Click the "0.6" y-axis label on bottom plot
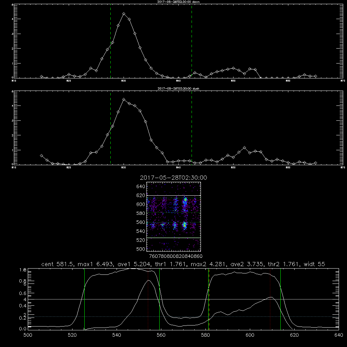The height and width of the screenshot is (347, 347). (x=23, y=293)
